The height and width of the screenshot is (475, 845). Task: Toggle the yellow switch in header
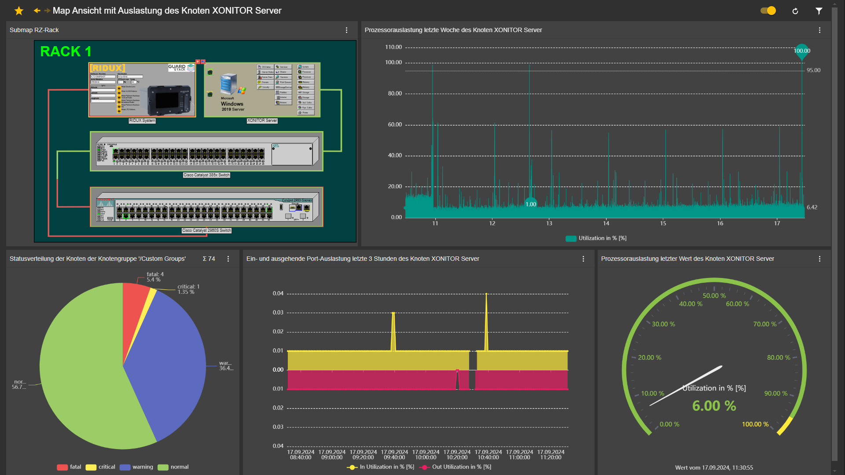click(x=768, y=11)
